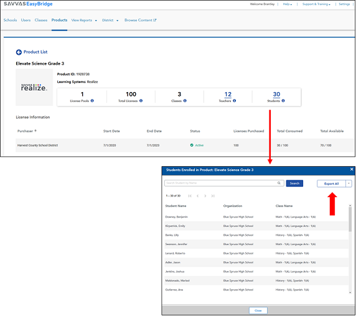Image resolution: width=361 pixels, height=316 pixels.
Task: Open the Settings link in header
Action: point(344,4)
